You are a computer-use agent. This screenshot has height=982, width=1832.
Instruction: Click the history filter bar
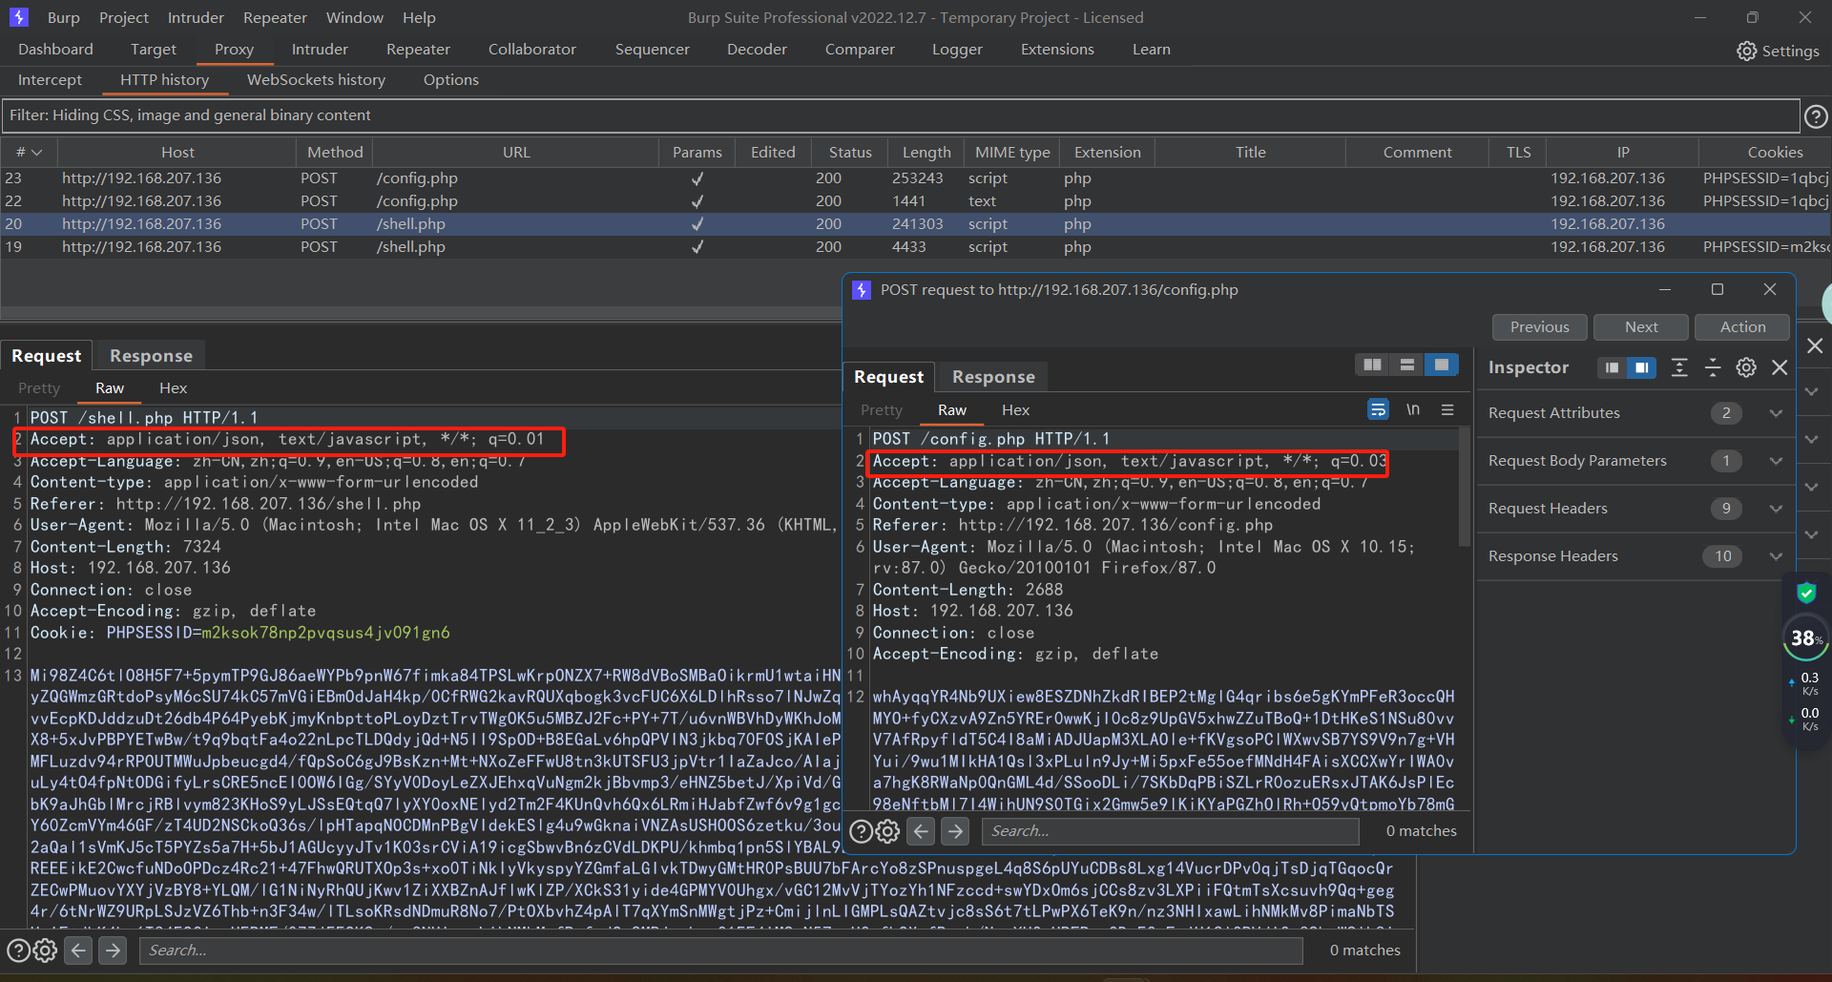point(901,115)
